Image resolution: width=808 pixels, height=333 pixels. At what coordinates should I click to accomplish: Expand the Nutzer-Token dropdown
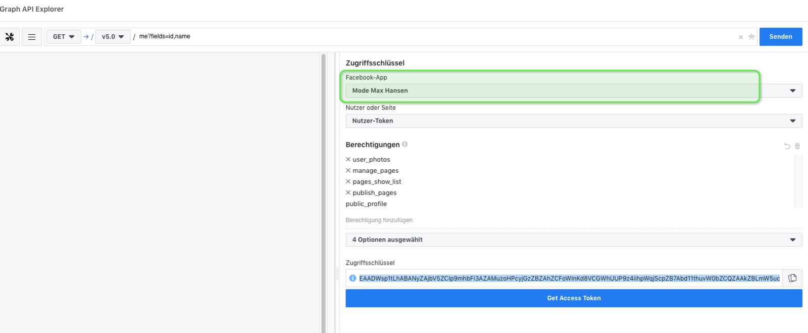(573, 121)
